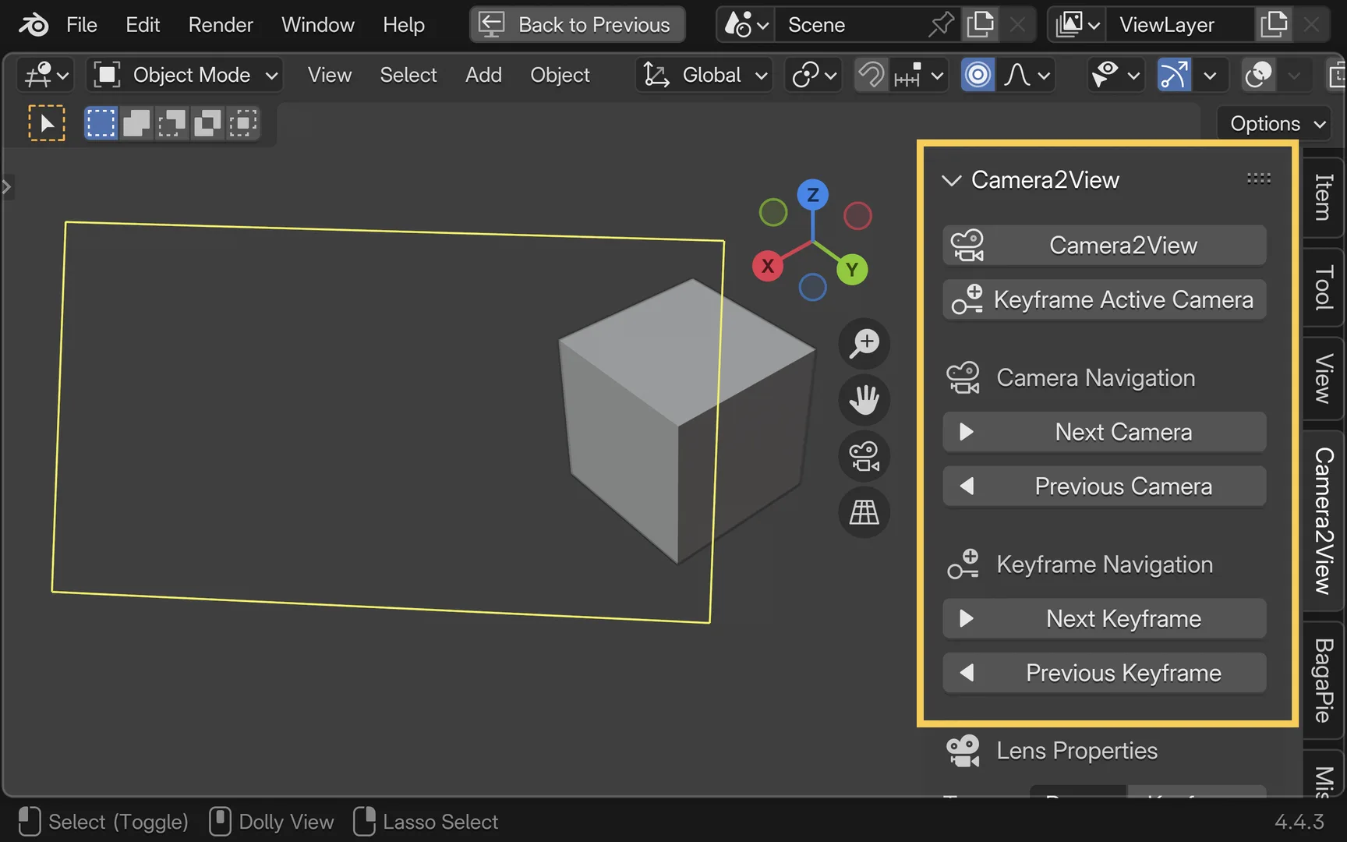Toggle proportional editing
Viewport: 1347px width, 842px height.
978,76
